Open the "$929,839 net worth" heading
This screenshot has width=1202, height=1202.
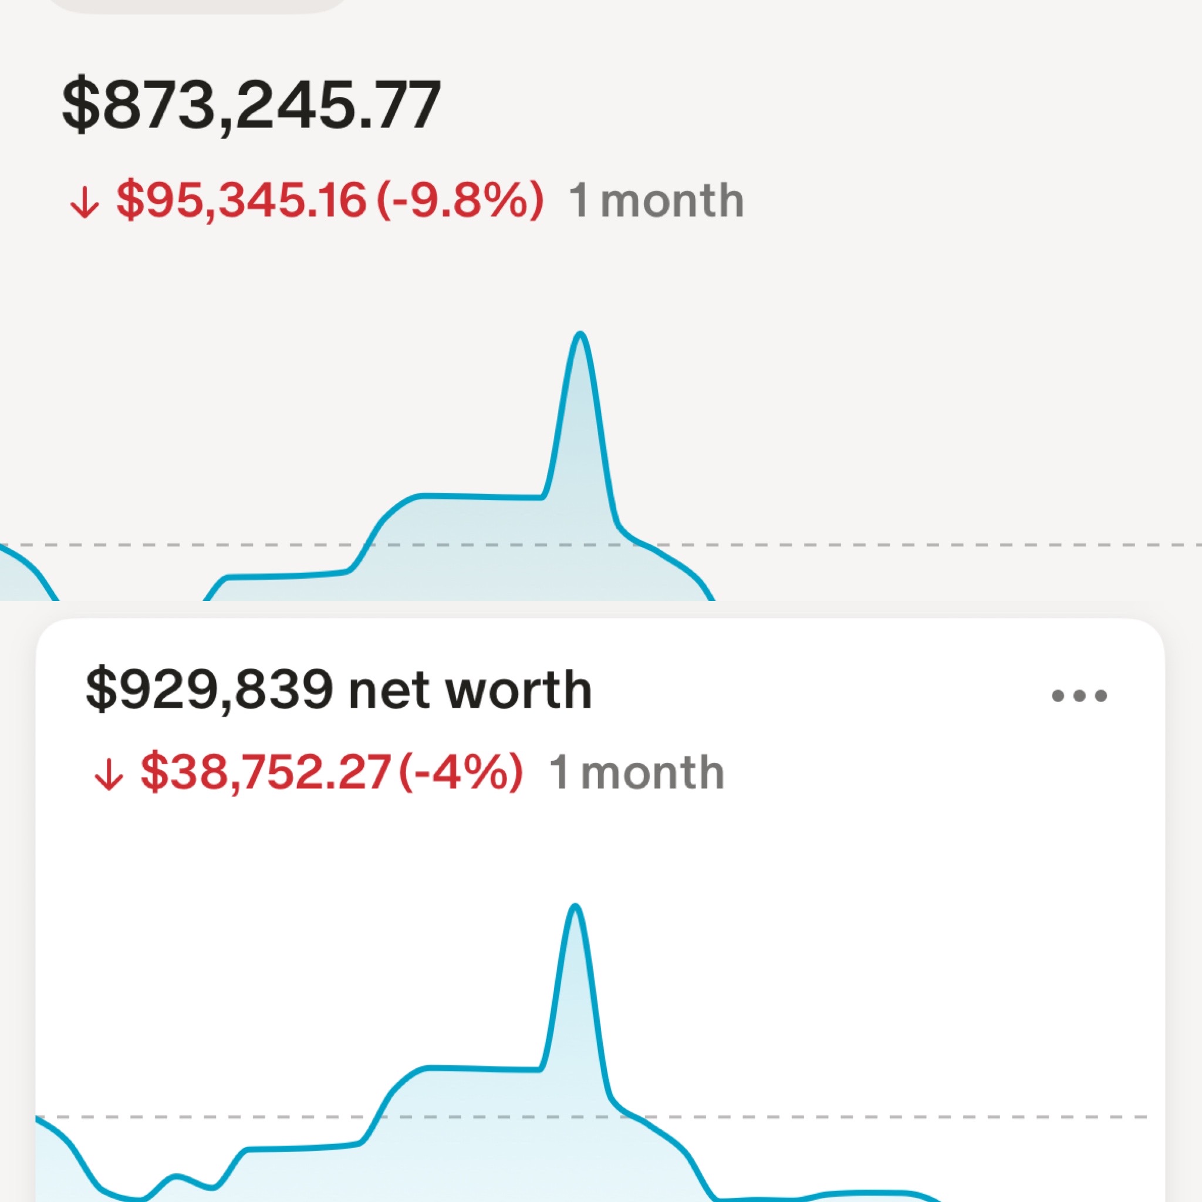(x=339, y=690)
